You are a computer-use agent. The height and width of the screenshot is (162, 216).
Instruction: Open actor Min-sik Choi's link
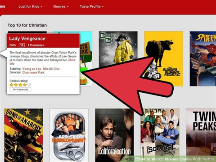click(51, 69)
